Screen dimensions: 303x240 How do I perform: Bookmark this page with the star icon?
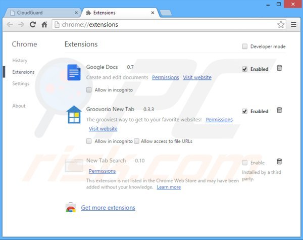pos(281,25)
